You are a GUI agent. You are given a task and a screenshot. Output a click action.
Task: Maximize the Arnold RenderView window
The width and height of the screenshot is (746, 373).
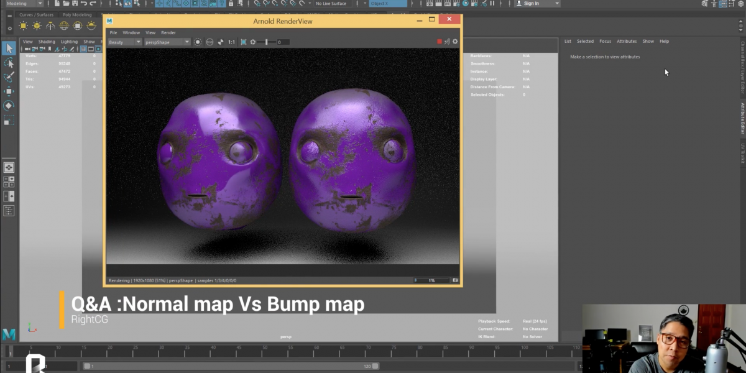tap(432, 20)
